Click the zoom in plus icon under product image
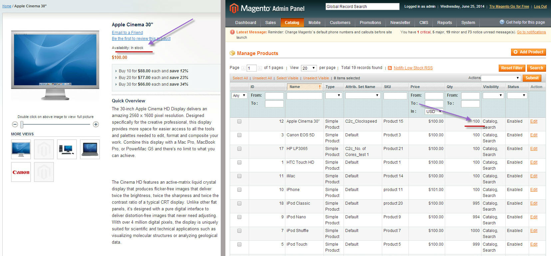 [96, 124]
